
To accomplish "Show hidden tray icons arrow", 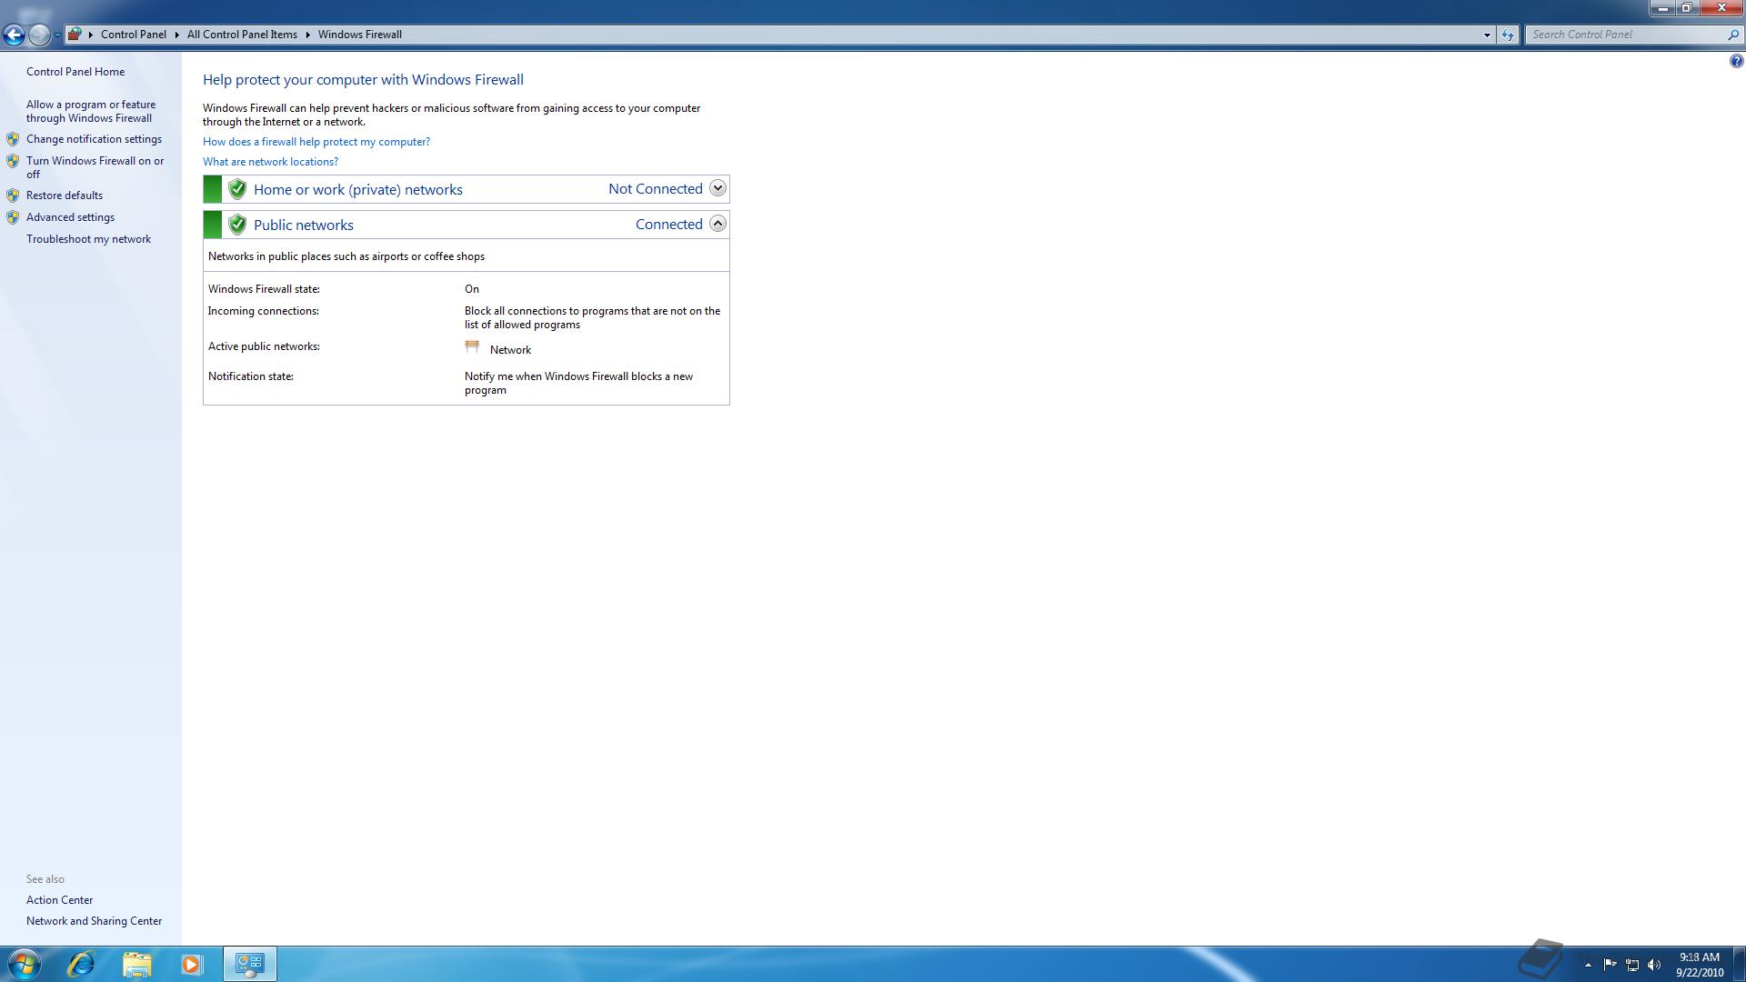I will [x=1588, y=965].
